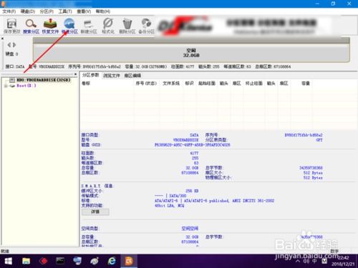
Task: Click the Details (详情) button under S.M.A.R.T. info
Action: pyautogui.click(x=95, y=212)
